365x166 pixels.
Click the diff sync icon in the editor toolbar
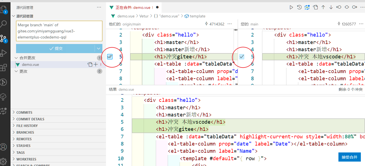point(307,7)
